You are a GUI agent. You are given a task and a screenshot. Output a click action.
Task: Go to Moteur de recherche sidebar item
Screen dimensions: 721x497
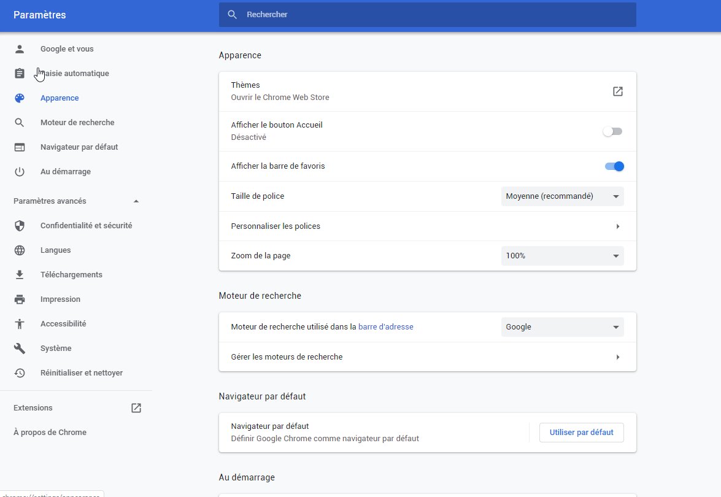coord(76,123)
